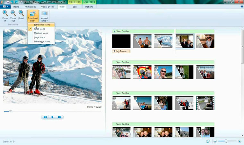Choose Extra small icons from the list
Screen dimensions: 244x145
[x=42, y=25]
